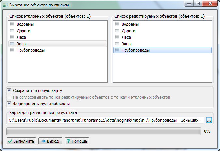Viewport: 220px width, 151px height.
Task: Open help with the Помощь button
Action: (x=77, y=141)
